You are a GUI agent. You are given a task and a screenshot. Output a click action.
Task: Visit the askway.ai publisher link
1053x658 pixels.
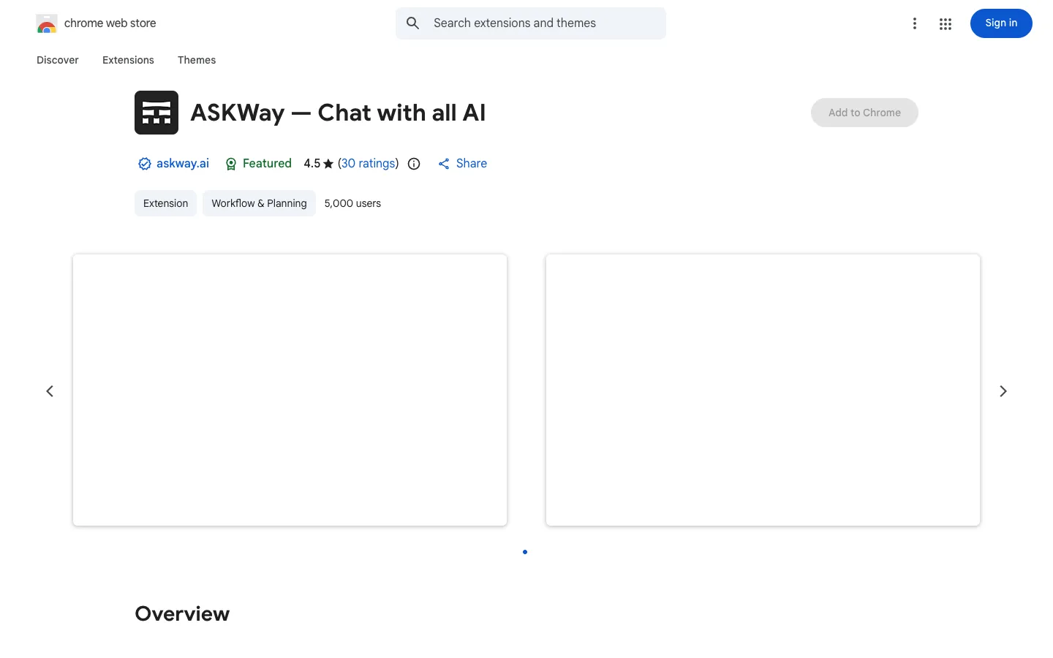(183, 164)
